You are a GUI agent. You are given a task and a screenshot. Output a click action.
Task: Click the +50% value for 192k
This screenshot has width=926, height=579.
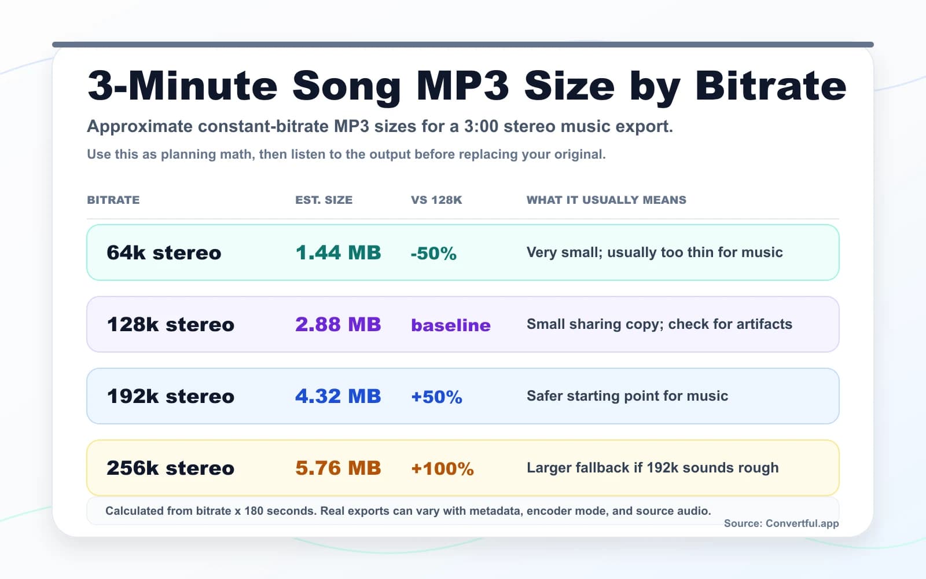436,397
